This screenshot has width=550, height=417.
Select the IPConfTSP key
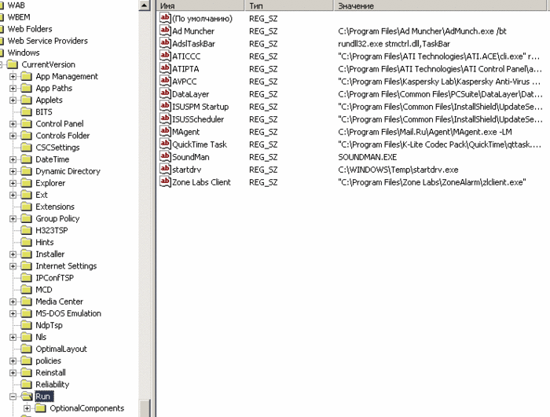[55, 278]
